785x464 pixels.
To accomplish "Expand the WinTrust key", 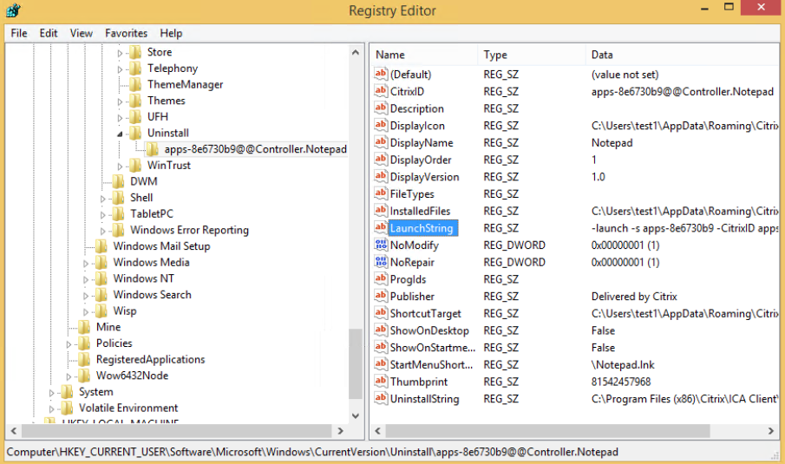I will 121,166.
